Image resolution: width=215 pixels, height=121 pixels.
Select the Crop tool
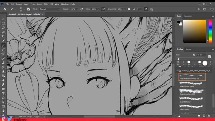click(x=3, y=37)
